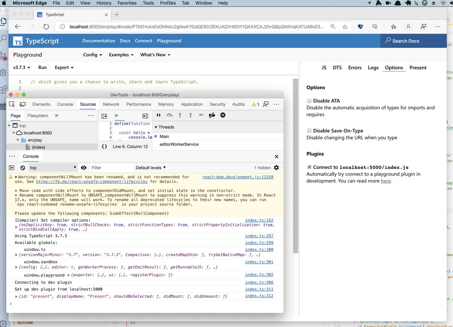Toggle DevTools device emulation toolbar icon
Screen dimensions: 453x327
[x=23, y=104]
